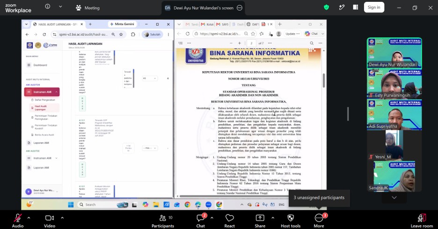Open new tab in Chrome window

90,24
